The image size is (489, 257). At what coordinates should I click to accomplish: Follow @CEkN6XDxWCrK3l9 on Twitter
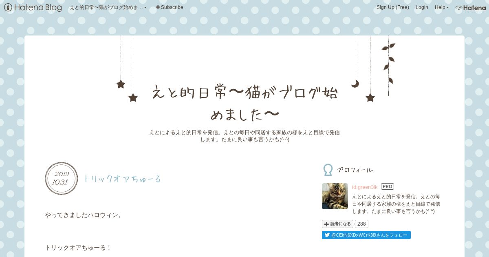pos(366,235)
